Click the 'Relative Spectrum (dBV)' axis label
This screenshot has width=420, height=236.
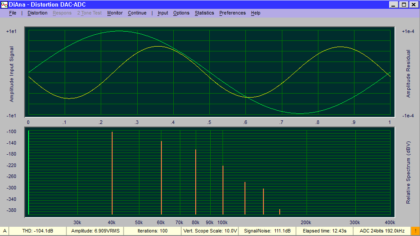tap(408, 173)
